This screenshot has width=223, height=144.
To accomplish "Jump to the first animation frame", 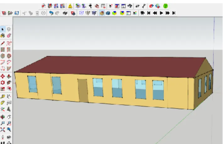I will click(149, 13).
